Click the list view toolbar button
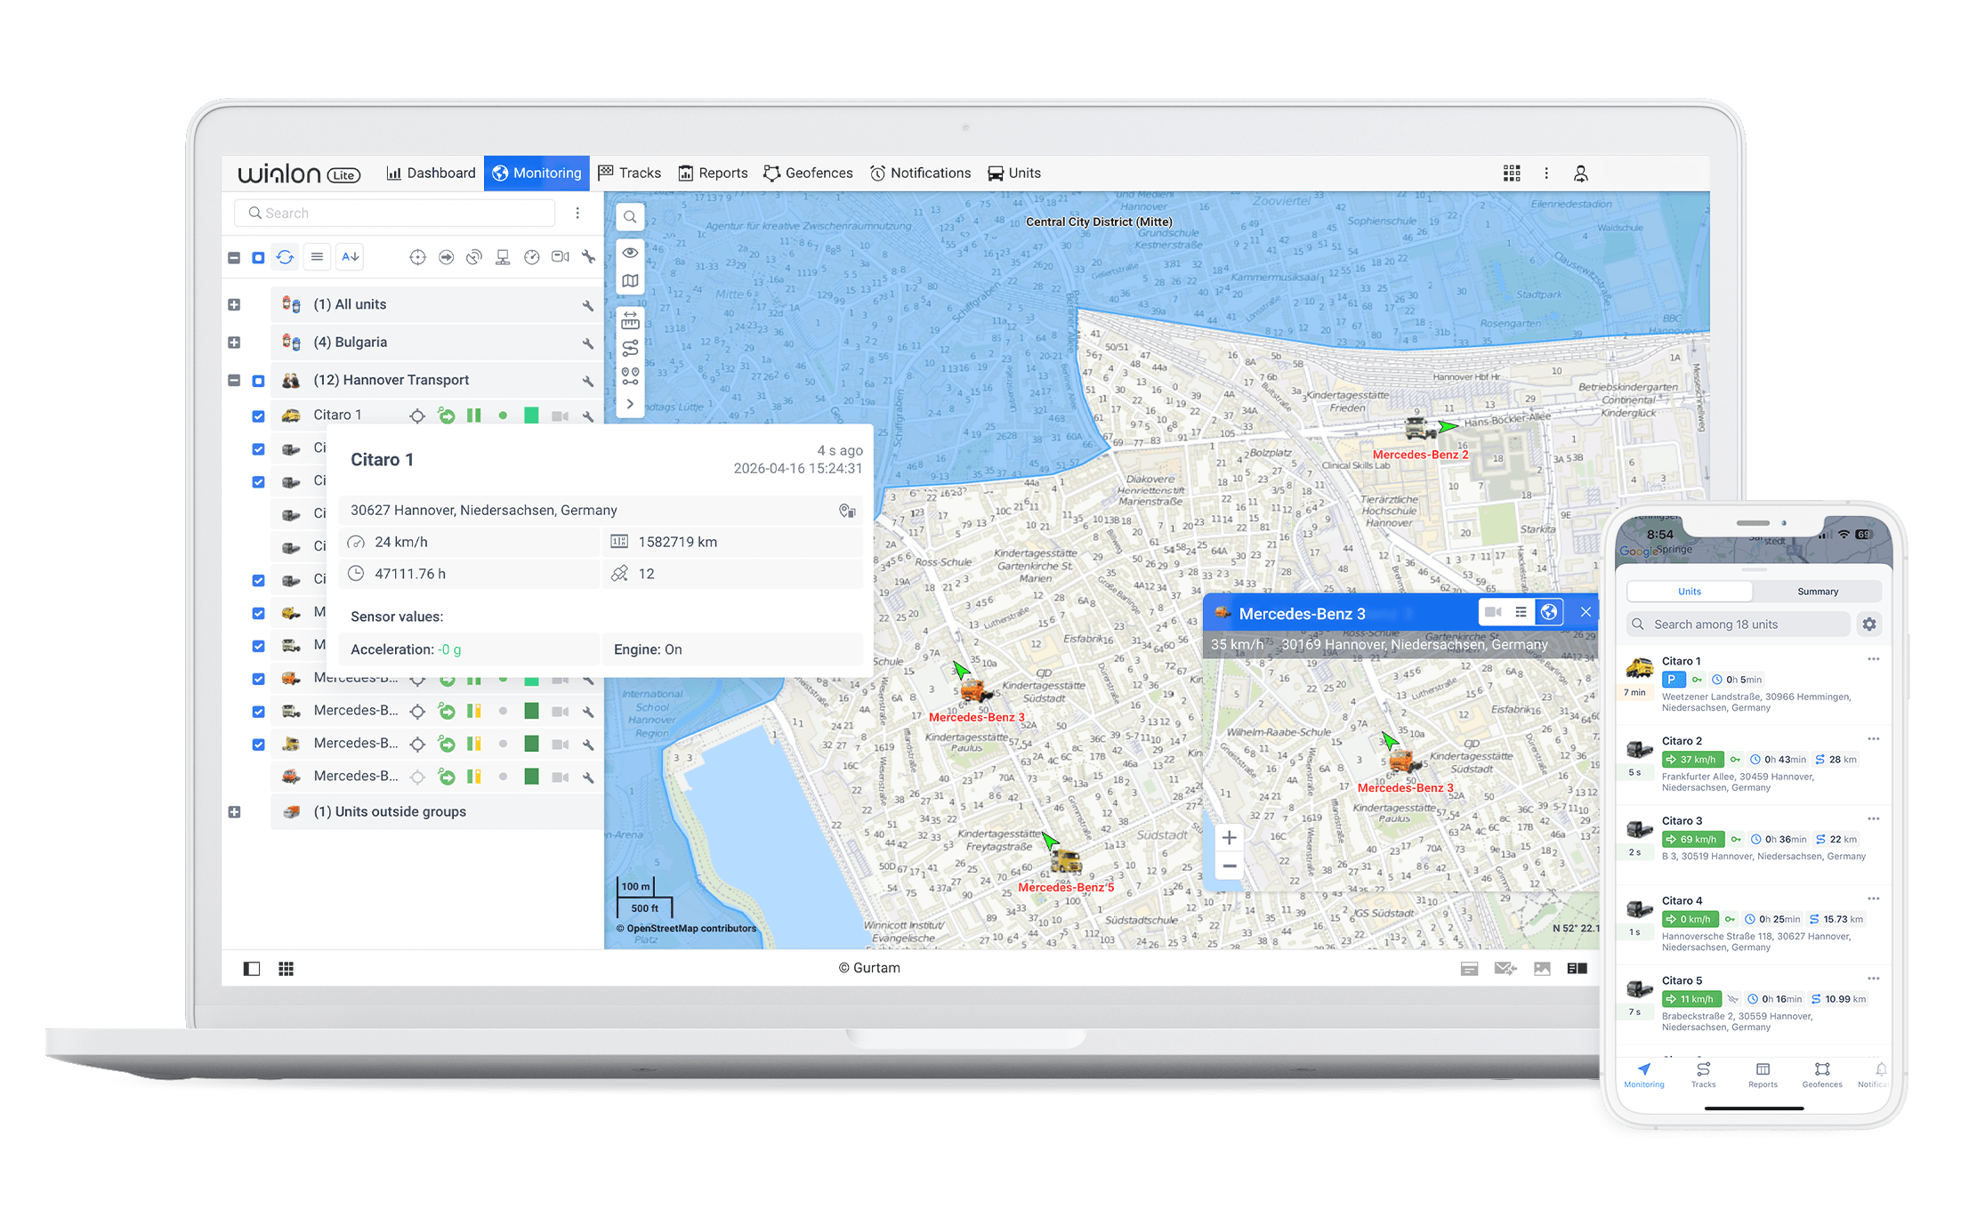The width and height of the screenshot is (1977, 1217). pos(317,257)
